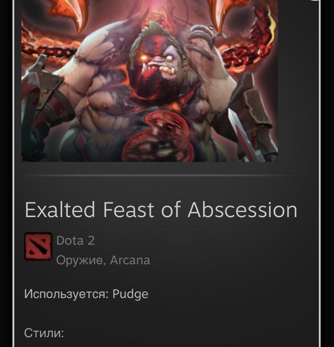Click the Стили: heading
This screenshot has height=347, width=334.
(44, 333)
